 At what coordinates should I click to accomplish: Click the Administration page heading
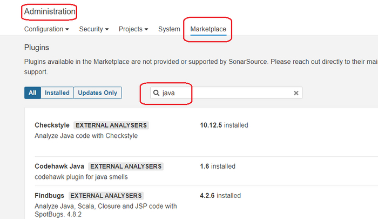point(50,11)
